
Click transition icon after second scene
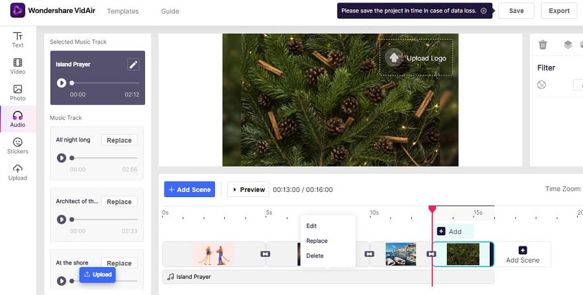[369, 254]
